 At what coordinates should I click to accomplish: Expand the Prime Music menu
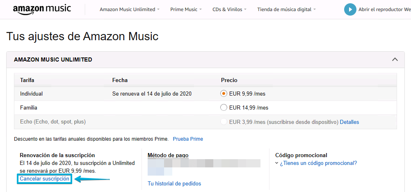(x=184, y=9)
